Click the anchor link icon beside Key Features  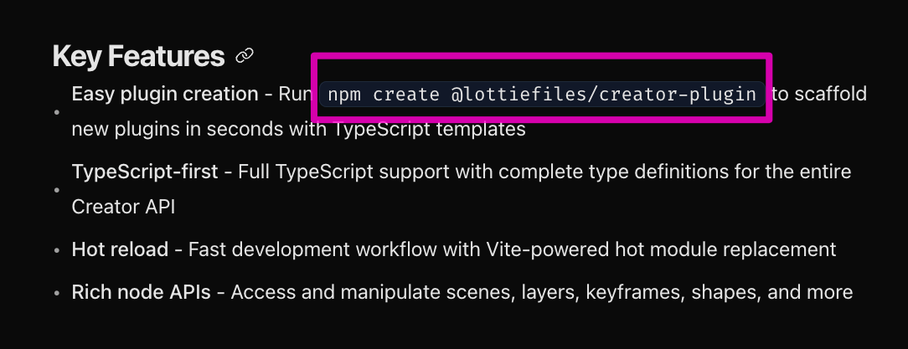(x=245, y=56)
